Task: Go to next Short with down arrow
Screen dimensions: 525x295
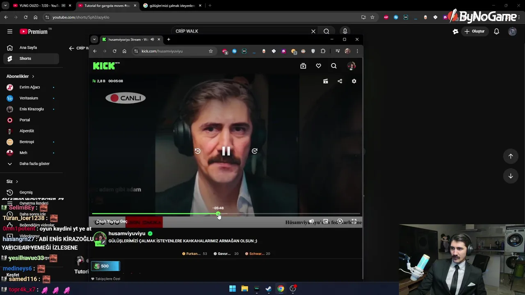Action: (x=511, y=176)
